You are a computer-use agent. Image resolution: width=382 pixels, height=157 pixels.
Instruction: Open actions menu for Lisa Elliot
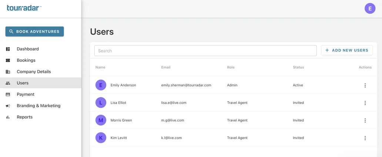pyautogui.click(x=365, y=103)
